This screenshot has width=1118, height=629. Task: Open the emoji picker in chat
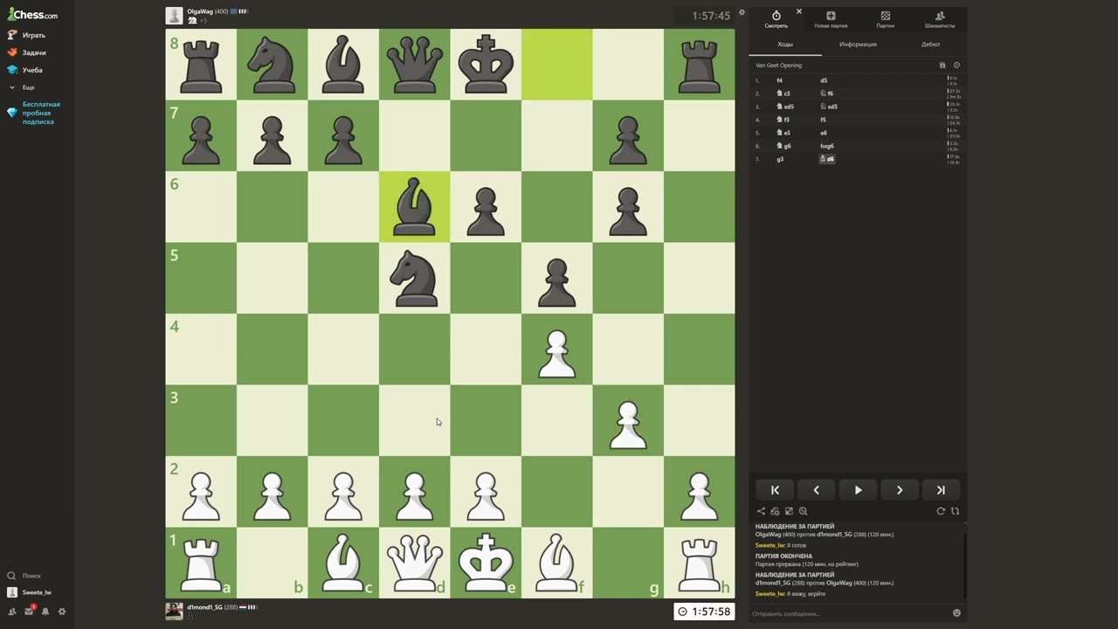click(x=956, y=613)
